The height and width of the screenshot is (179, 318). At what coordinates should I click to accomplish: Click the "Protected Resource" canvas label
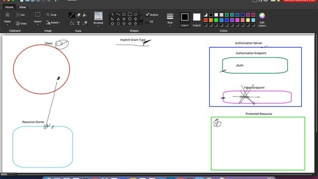pos(259,114)
